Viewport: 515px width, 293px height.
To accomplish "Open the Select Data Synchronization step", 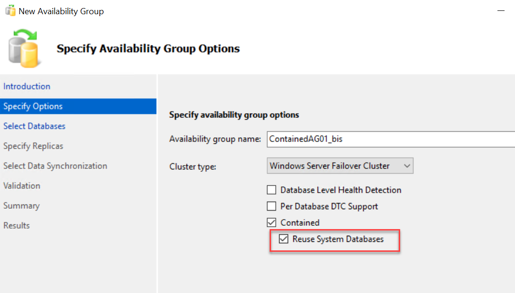I will click(x=55, y=166).
